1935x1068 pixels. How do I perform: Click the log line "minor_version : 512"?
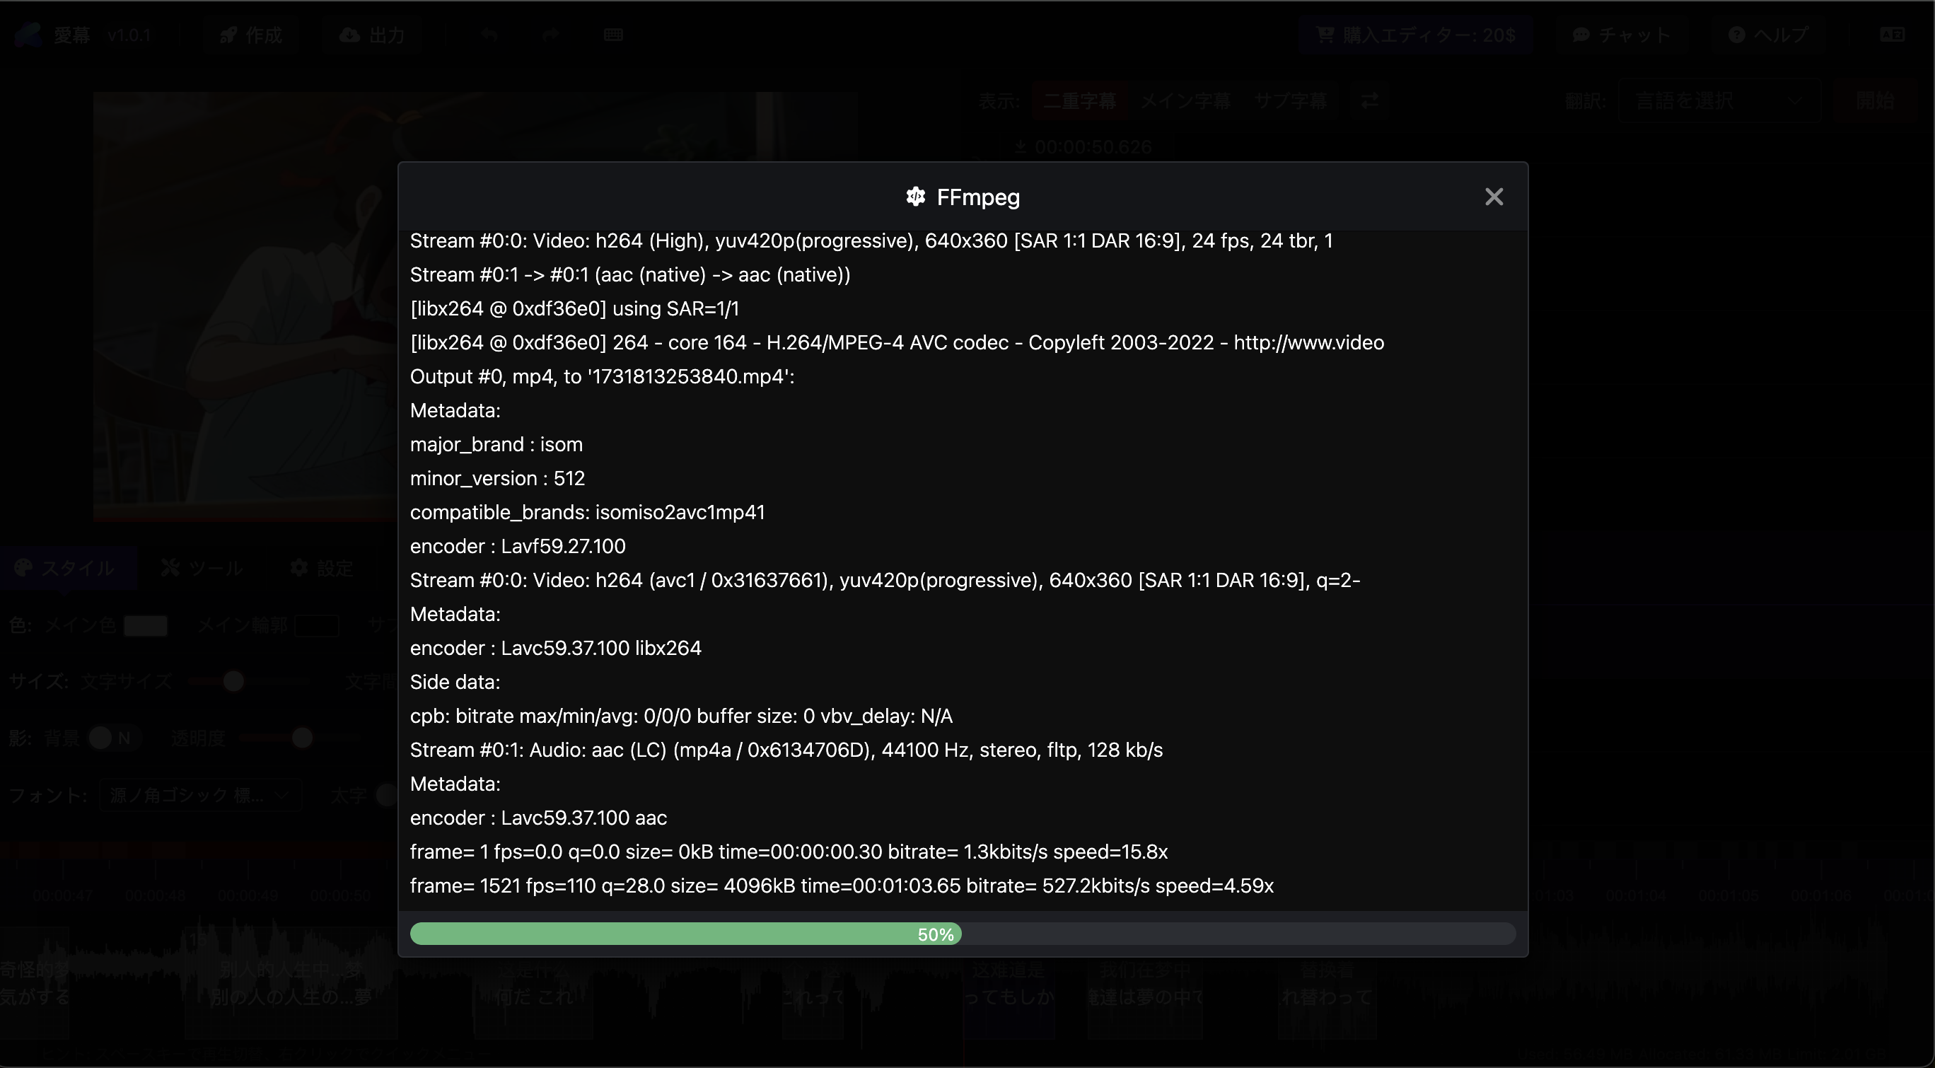pos(497,477)
